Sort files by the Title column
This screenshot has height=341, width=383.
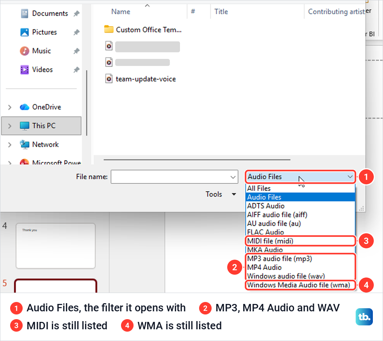pyautogui.click(x=221, y=12)
